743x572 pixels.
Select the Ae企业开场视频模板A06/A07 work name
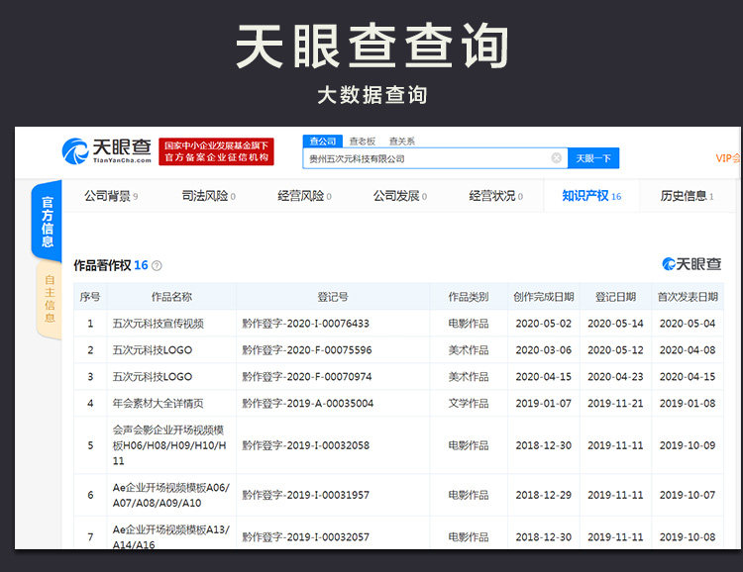pyautogui.click(x=170, y=495)
